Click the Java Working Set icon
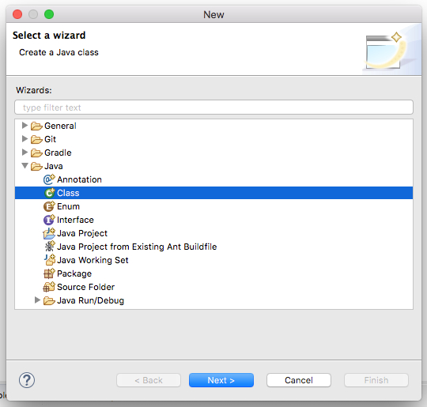The image size is (427, 407). [50, 260]
